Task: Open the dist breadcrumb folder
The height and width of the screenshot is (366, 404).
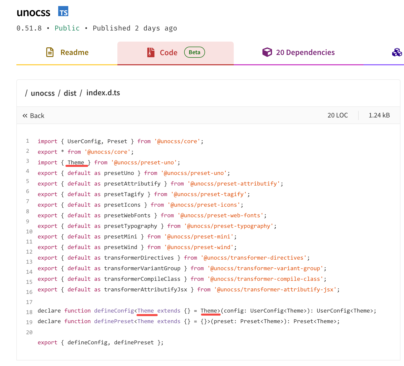Action: click(70, 93)
